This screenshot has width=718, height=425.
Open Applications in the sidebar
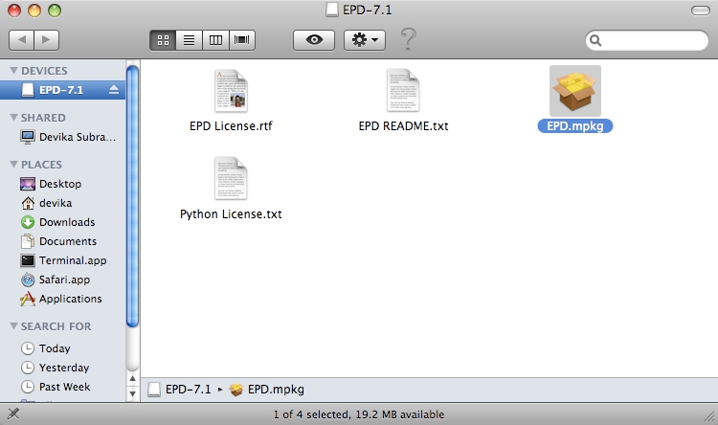click(63, 299)
